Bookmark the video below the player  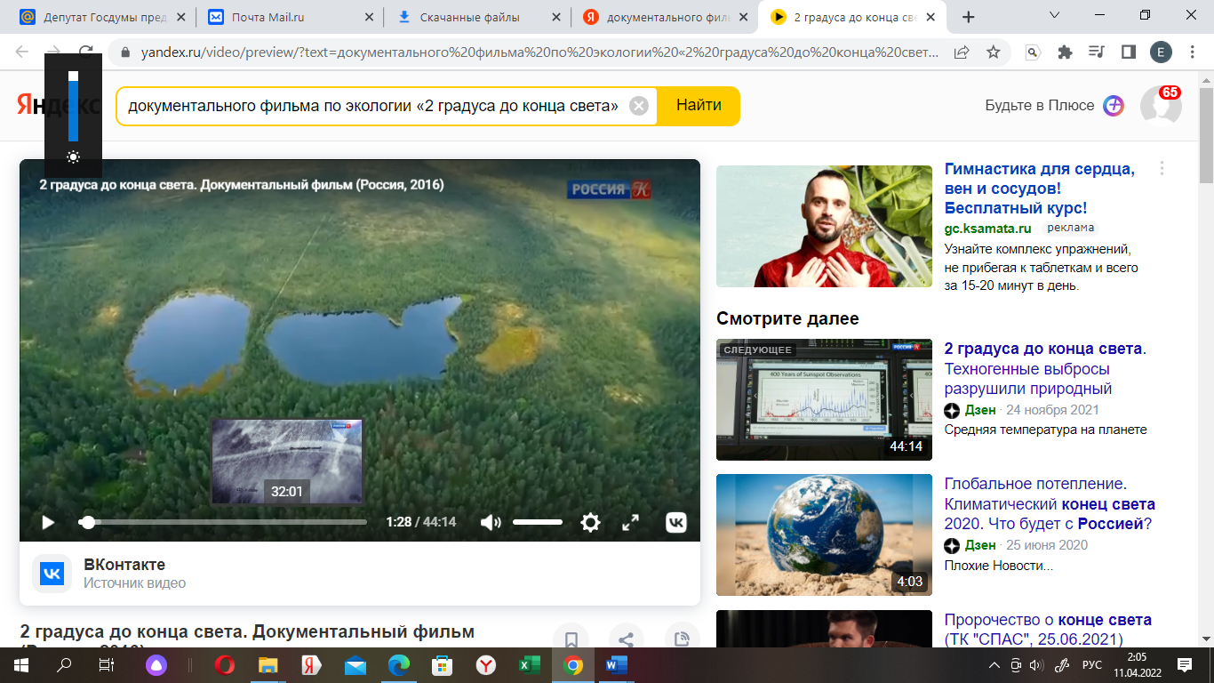(571, 639)
